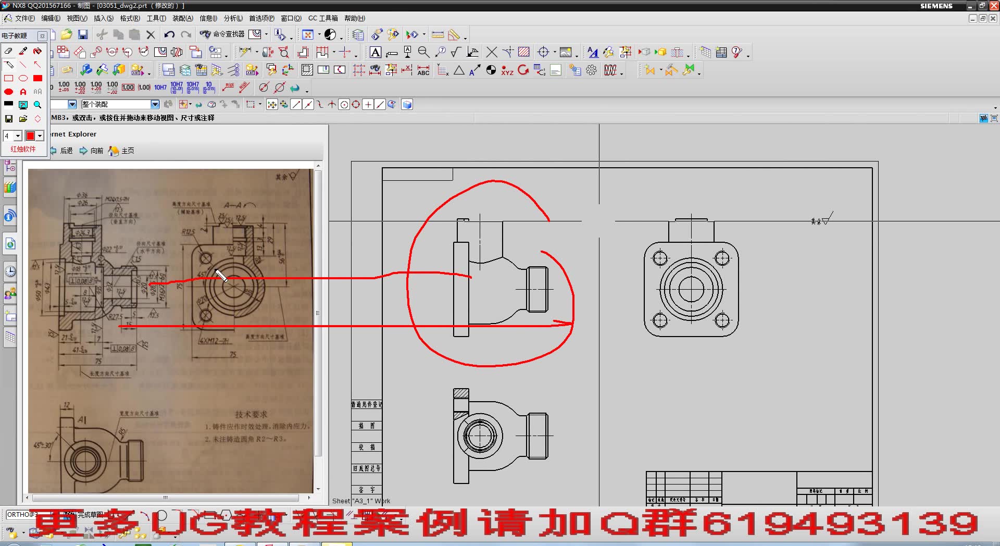Select the magnifier zoom icon in the annotation palette
1000x546 pixels.
coord(37,105)
